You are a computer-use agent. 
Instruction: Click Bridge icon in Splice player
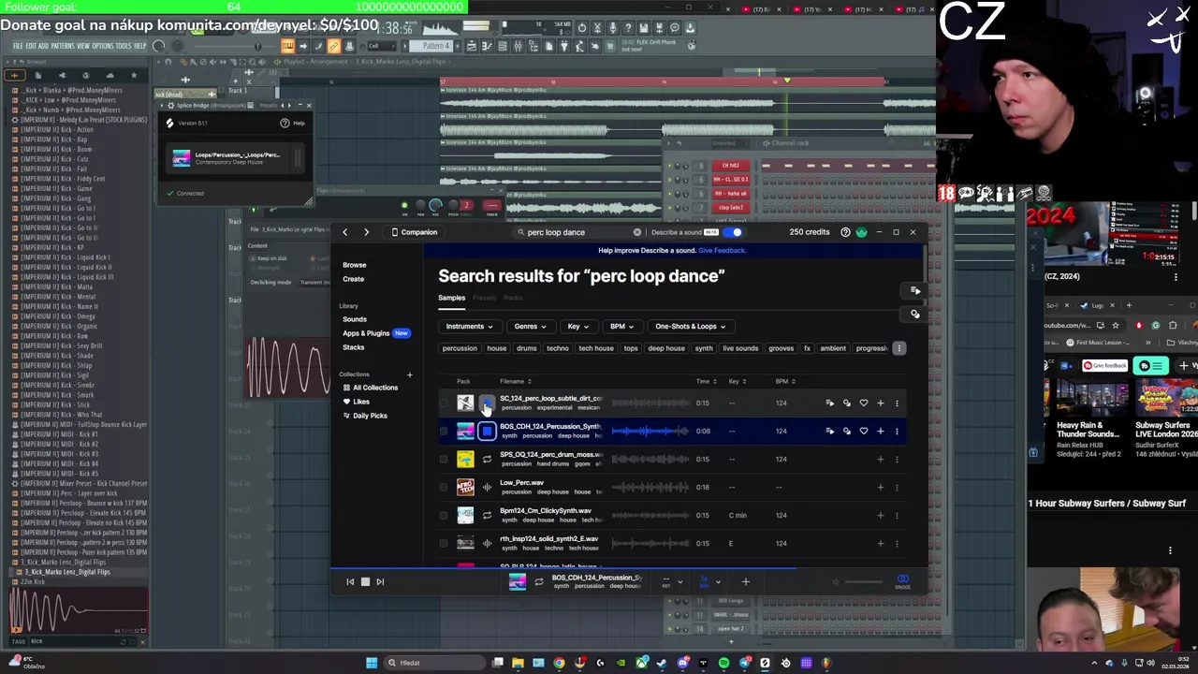click(902, 581)
